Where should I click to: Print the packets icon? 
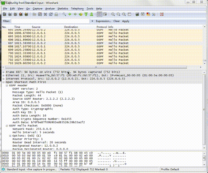pos(56,14)
